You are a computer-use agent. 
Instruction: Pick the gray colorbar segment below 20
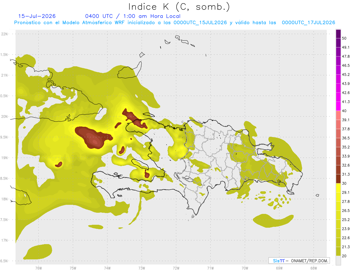pyautogui.click(x=339, y=260)
